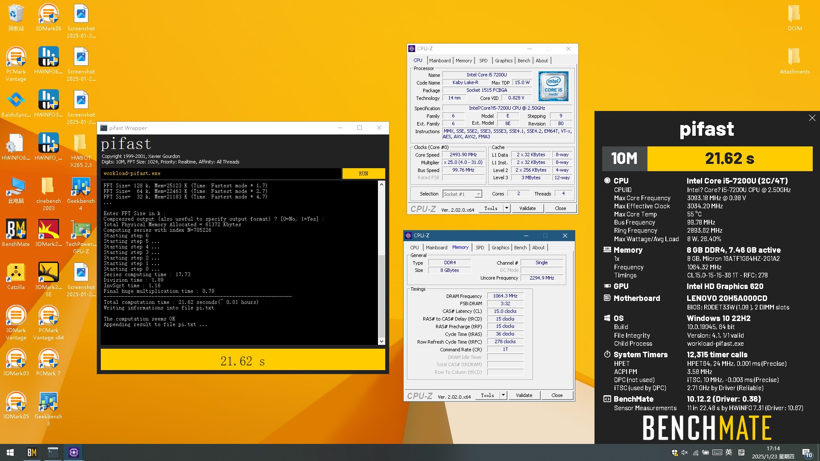Open Bench tab in lower CPU-Z window
820x461 pixels.
[x=520, y=248]
